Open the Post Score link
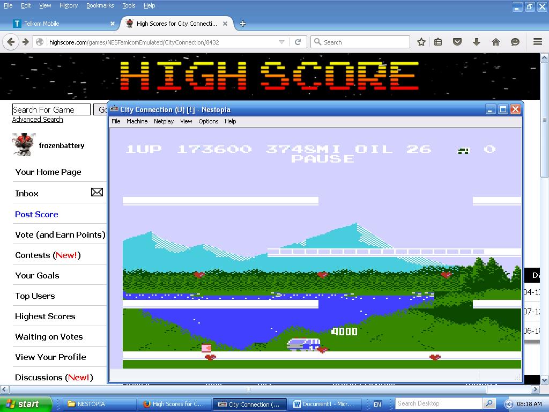 [36, 215]
